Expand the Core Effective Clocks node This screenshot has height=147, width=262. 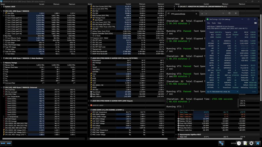click(x=4, y=38)
